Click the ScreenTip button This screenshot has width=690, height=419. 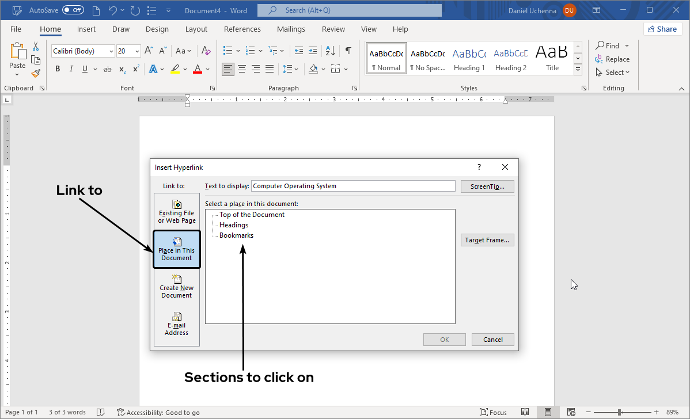(x=487, y=186)
